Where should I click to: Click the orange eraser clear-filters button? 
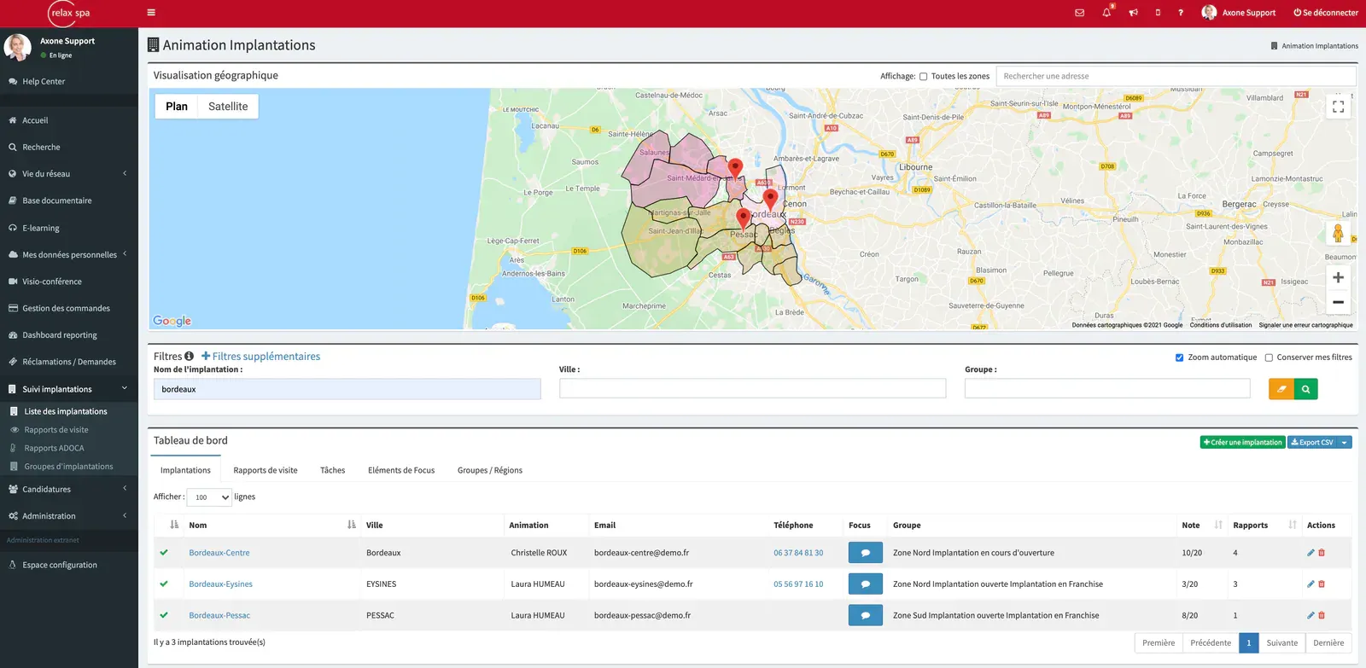[1281, 389]
